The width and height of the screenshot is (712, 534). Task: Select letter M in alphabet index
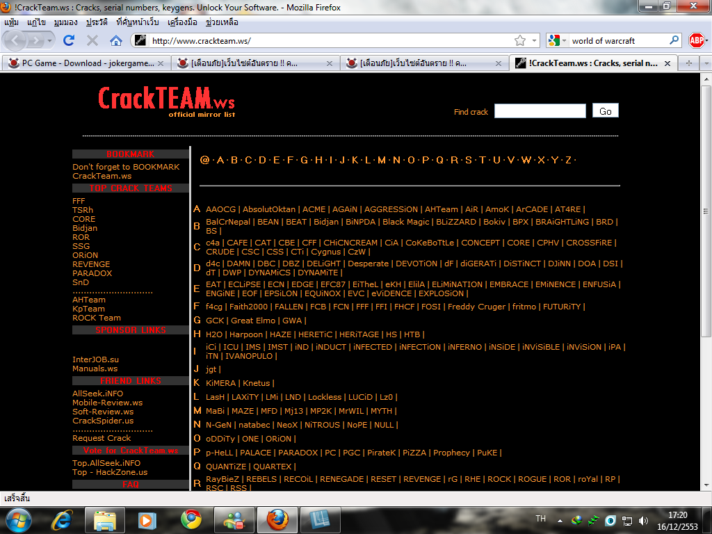pyautogui.click(x=382, y=160)
